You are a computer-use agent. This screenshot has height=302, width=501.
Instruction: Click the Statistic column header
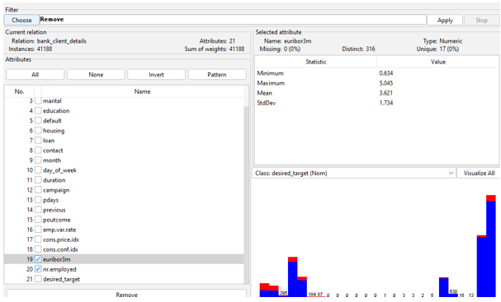[x=315, y=62]
